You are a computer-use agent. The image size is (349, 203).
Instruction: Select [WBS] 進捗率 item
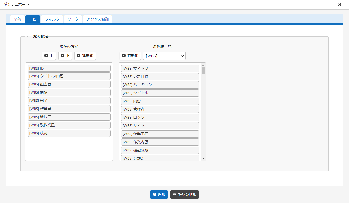(x=69, y=117)
